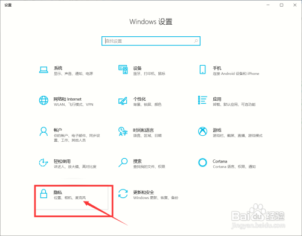
Task: Click the 显示、声音、通知、电源 description
Action: (73, 74)
